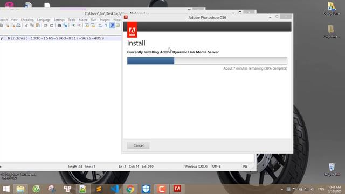Screen dimensions: 345x194
Task: Open the Encoding menu in Notepad++
Action: point(27,20)
